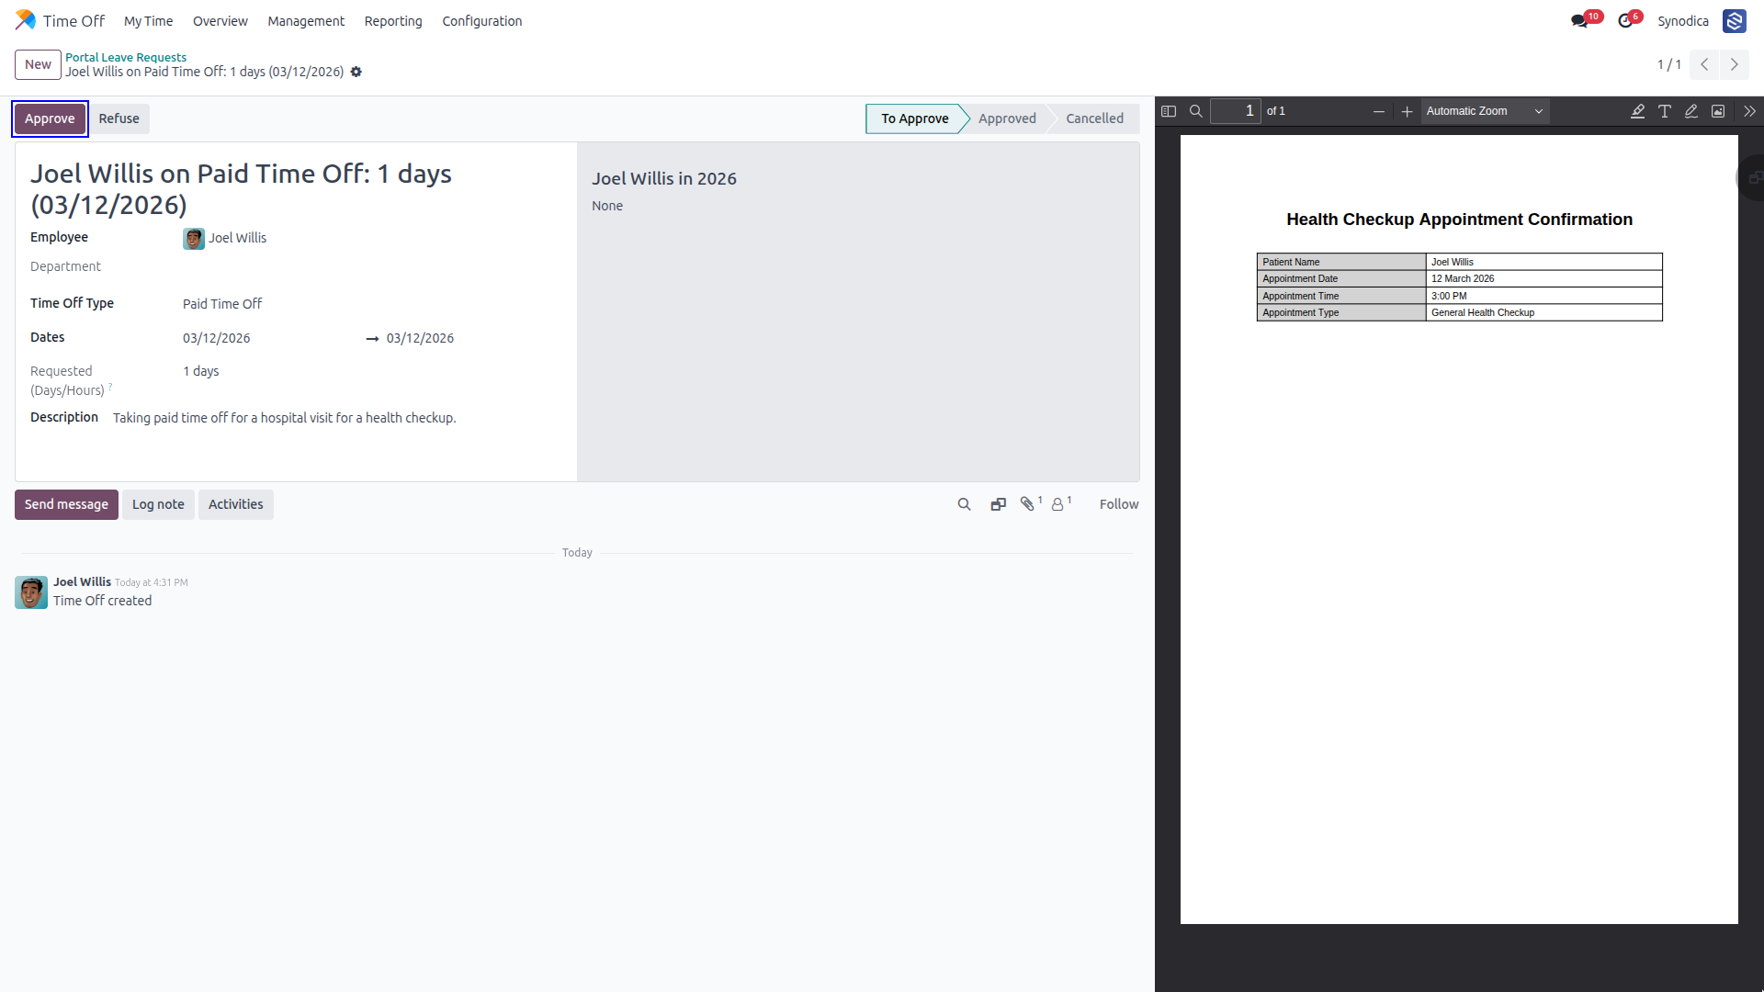
Task: Select the PDF highlight tool
Action: pyautogui.click(x=1637, y=111)
